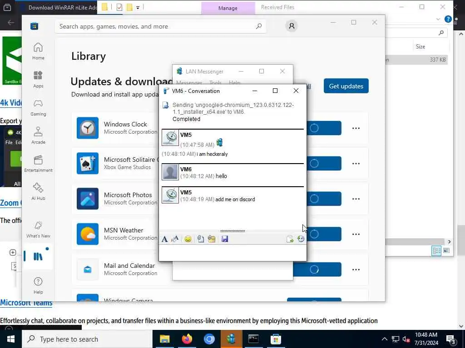Open Microsoft Store from taskbar

276,339
